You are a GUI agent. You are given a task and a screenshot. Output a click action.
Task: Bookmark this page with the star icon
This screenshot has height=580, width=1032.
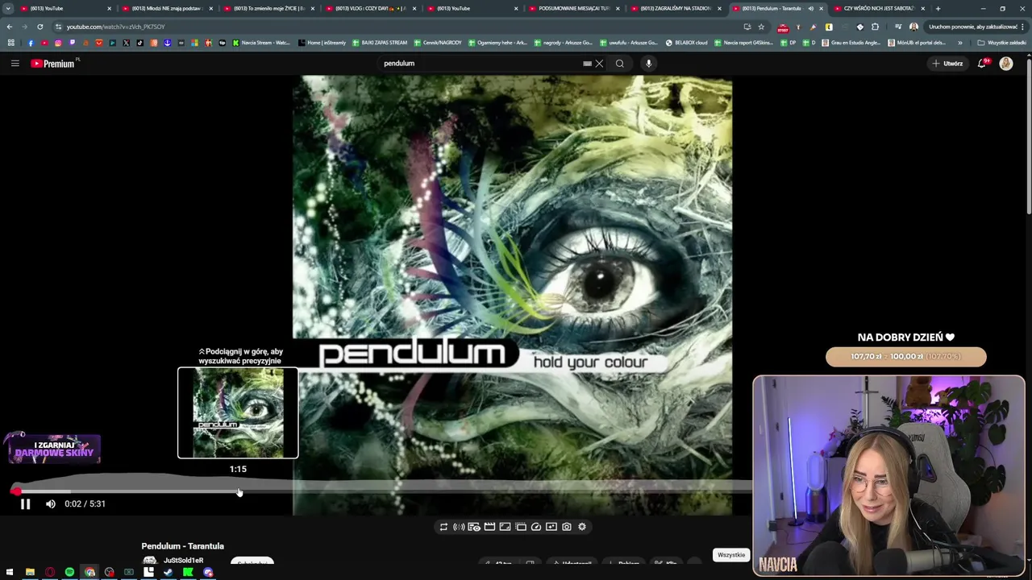coord(761,27)
